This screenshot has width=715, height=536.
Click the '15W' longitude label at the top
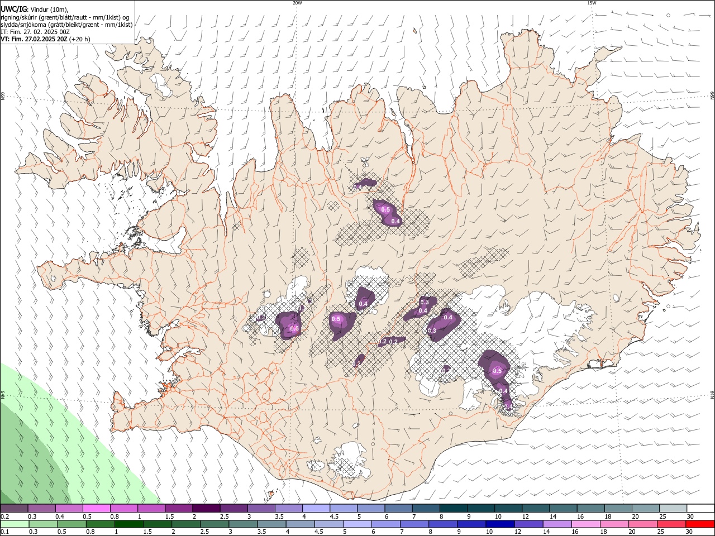click(592, 3)
